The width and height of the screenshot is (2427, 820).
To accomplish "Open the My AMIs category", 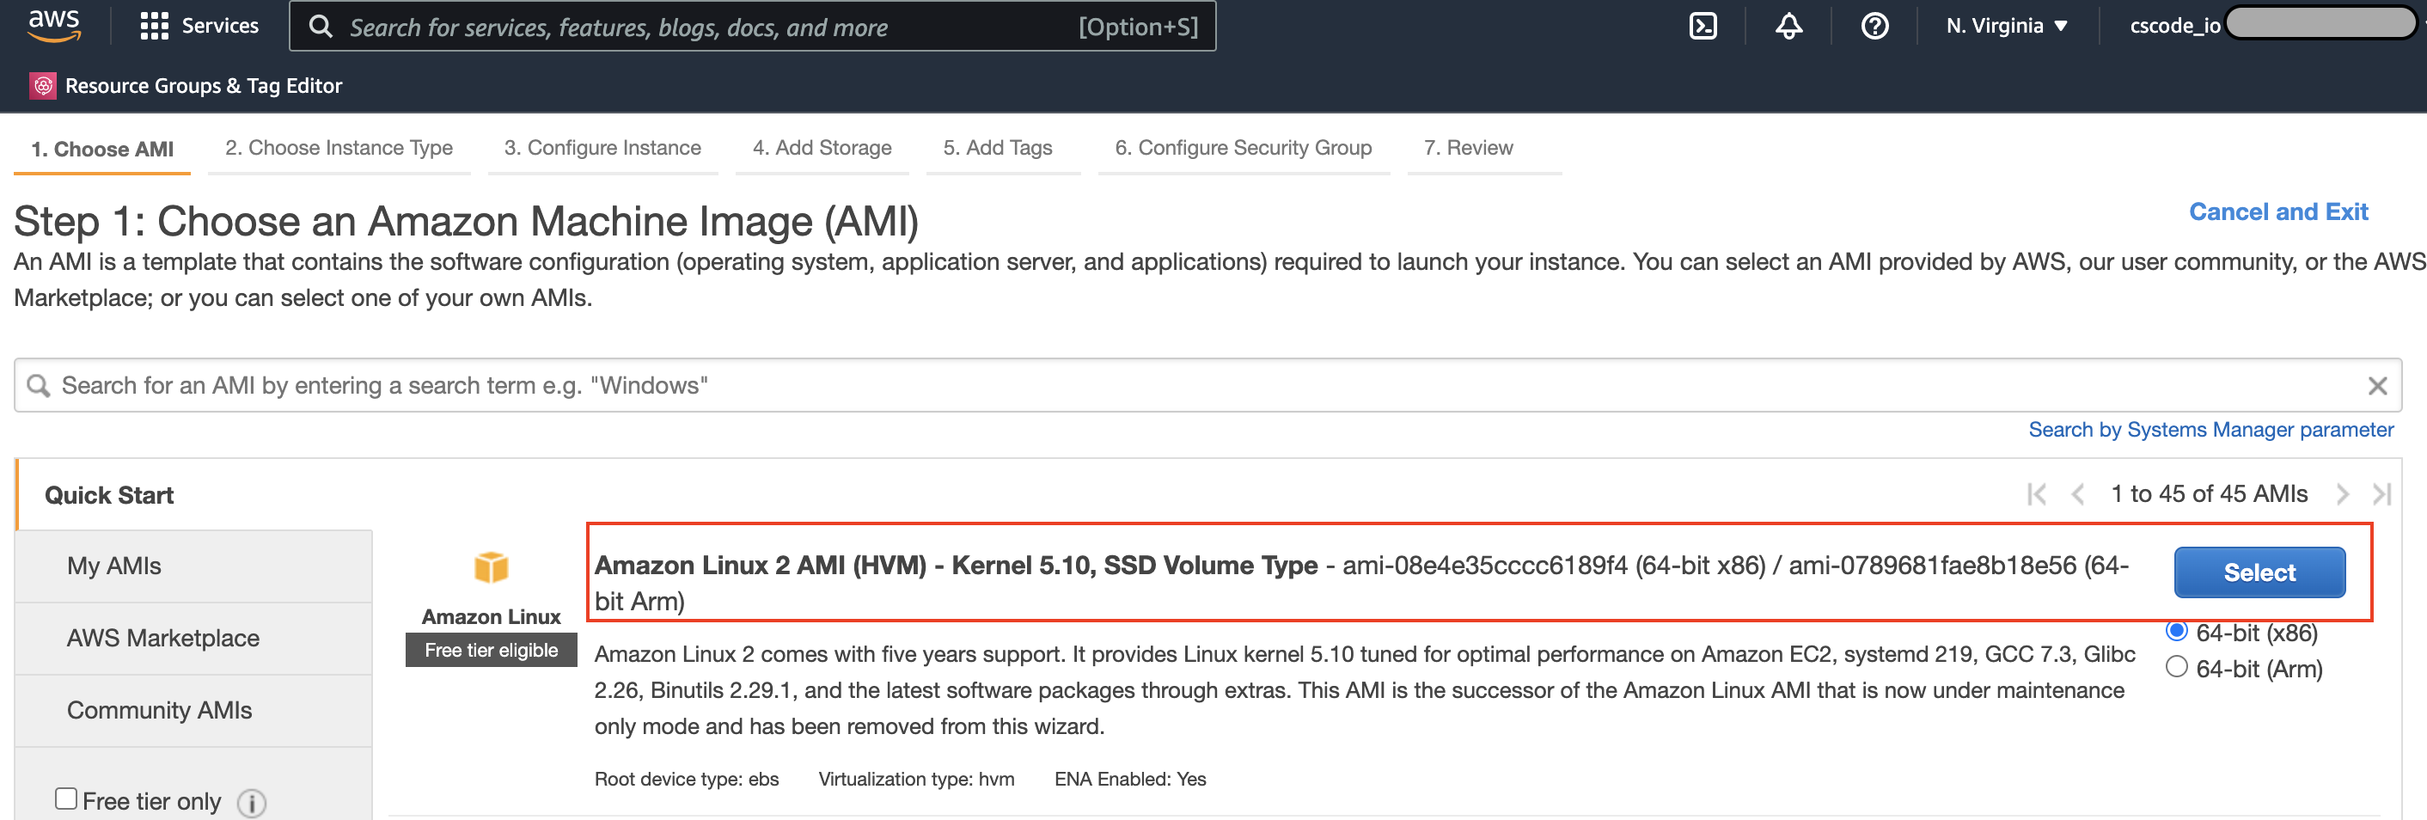I will [x=194, y=566].
